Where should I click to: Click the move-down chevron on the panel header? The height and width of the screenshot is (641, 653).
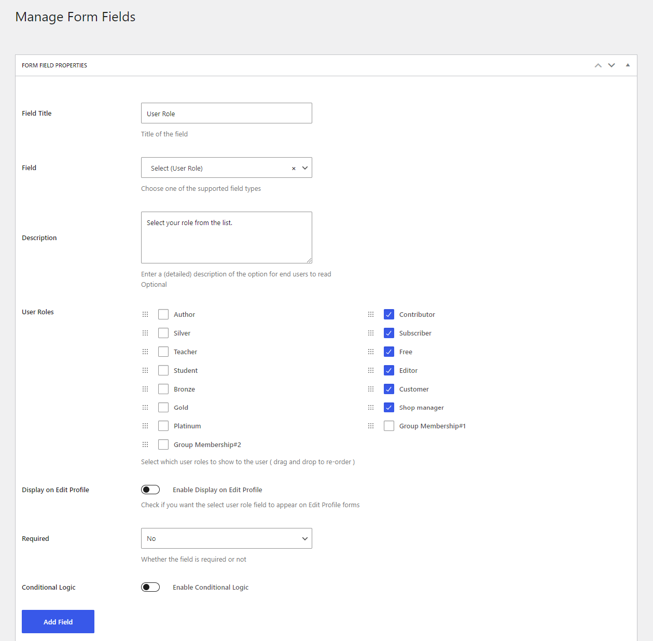[612, 65]
